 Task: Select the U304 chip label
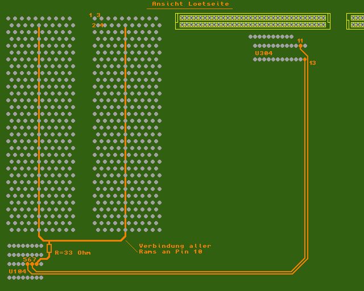264,53
